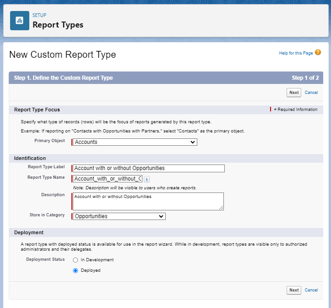Click the bottom Cancel link
This screenshot has height=308, width=331.
[x=311, y=290]
